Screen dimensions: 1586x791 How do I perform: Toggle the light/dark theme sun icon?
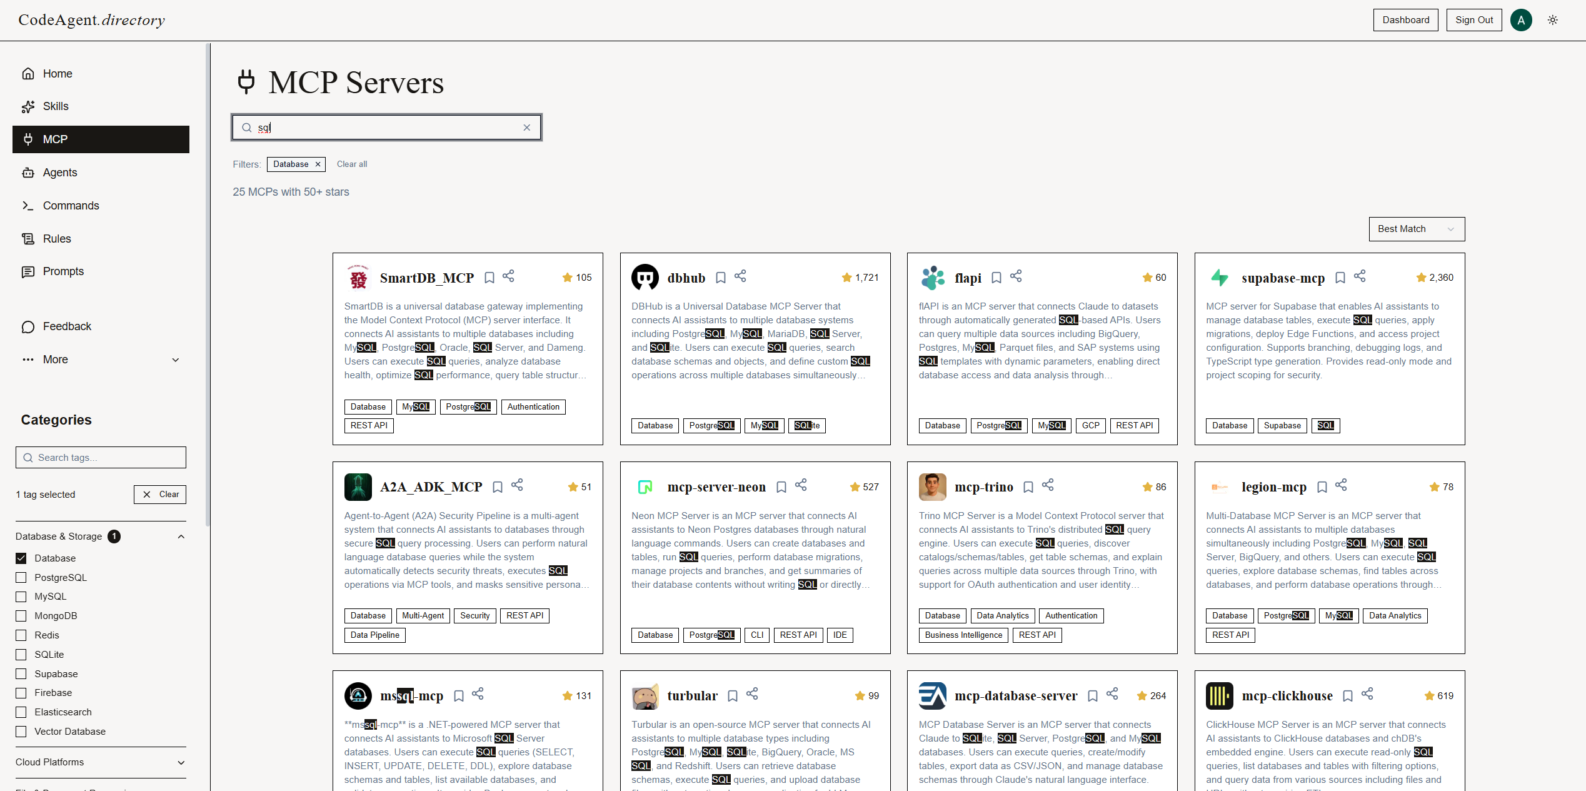[1553, 19]
